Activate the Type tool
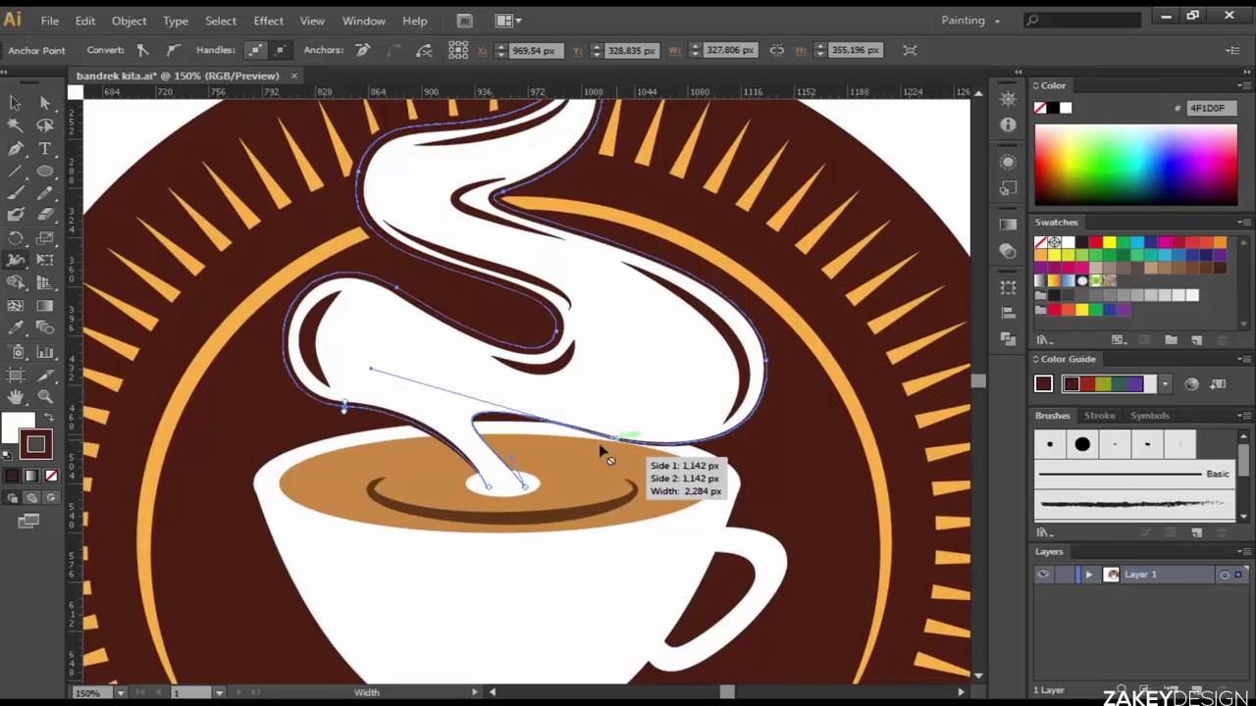The width and height of the screenshot is (1256, 706). click(x=45, y=148)
